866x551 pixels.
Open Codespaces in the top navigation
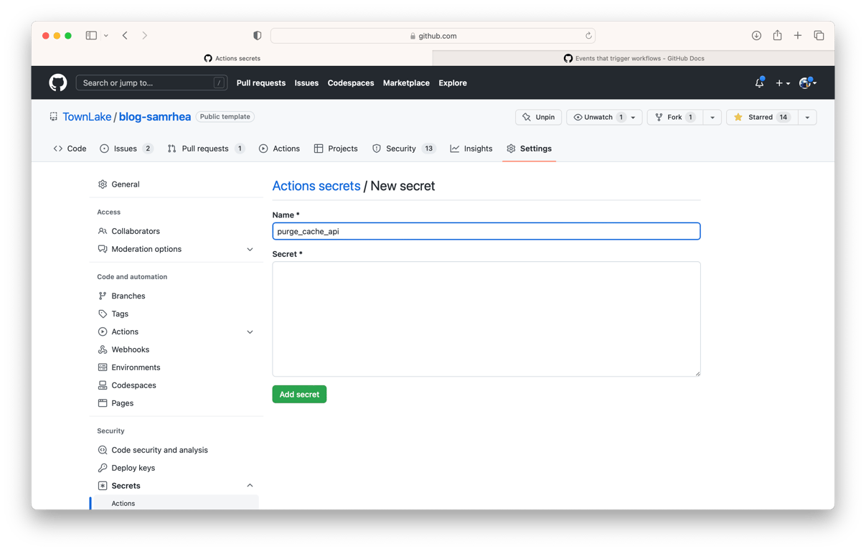pos(351,83)
